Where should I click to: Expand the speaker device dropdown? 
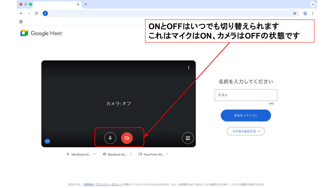click(x=117, y=154)
